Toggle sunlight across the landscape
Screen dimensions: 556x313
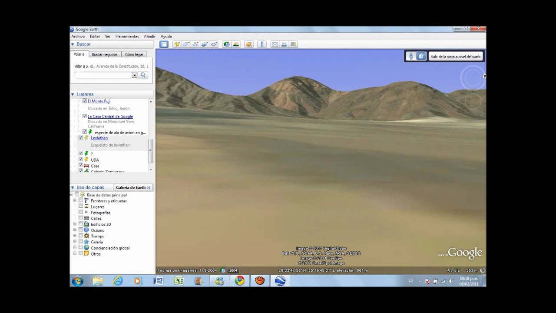[236, 44]
